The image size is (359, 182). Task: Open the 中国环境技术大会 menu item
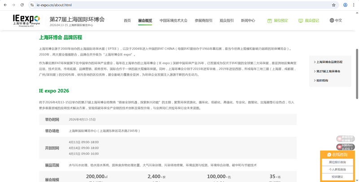pos(173,21)
